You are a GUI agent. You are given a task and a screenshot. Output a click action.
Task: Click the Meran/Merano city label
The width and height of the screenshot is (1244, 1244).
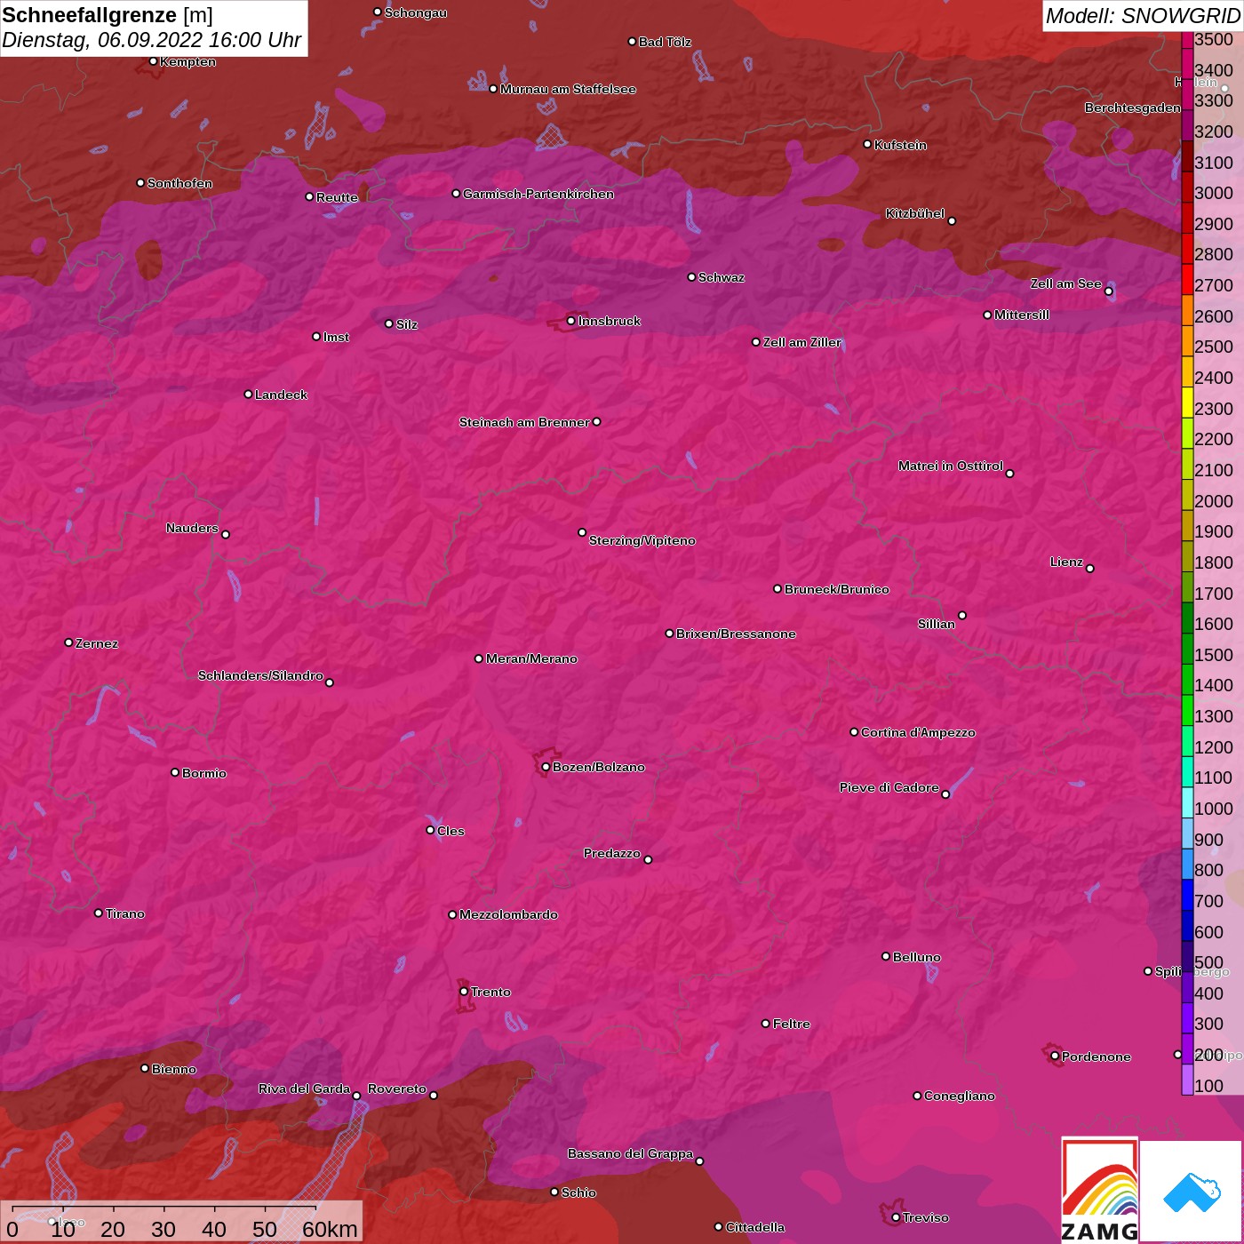tap(531, 658)
